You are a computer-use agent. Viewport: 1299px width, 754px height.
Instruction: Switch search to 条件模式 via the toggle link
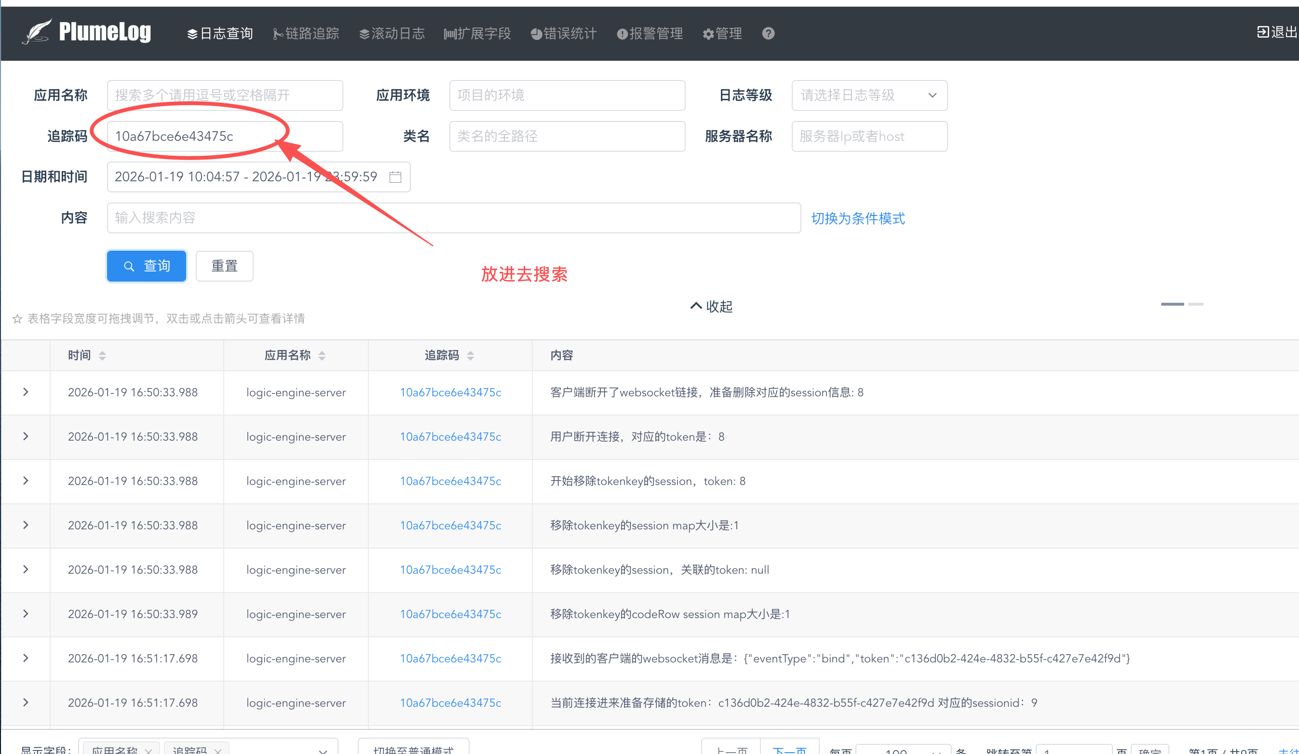[858, 218]
